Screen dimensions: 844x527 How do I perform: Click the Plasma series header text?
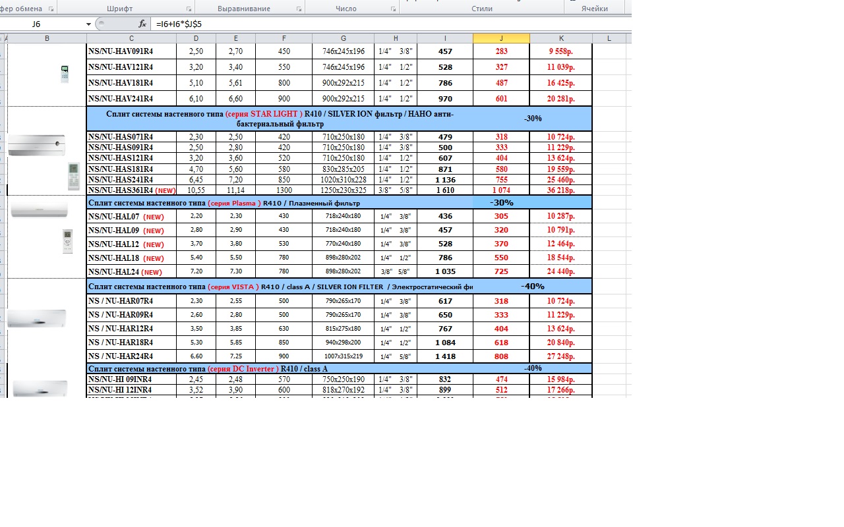(x=224, y=203)
